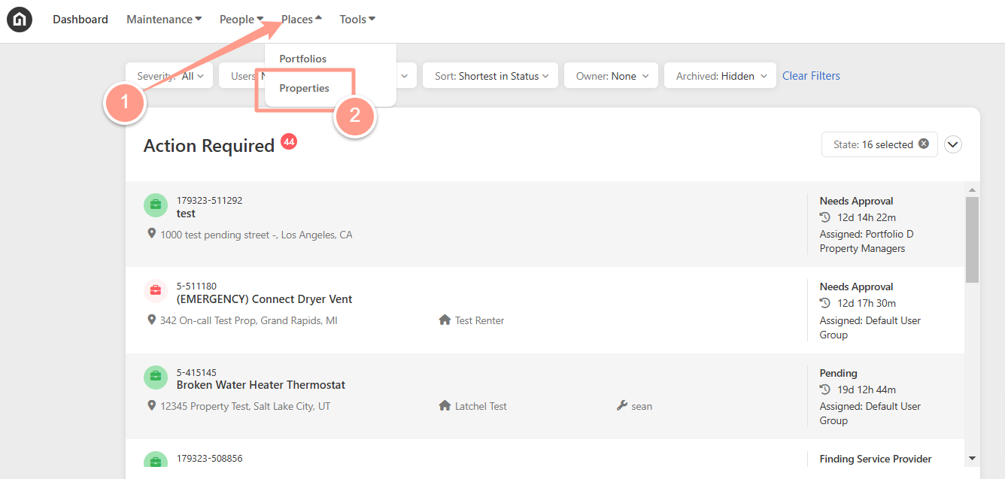Click briefcase icon beside Broken Water Heater Thermostat

tap(155, 376)
